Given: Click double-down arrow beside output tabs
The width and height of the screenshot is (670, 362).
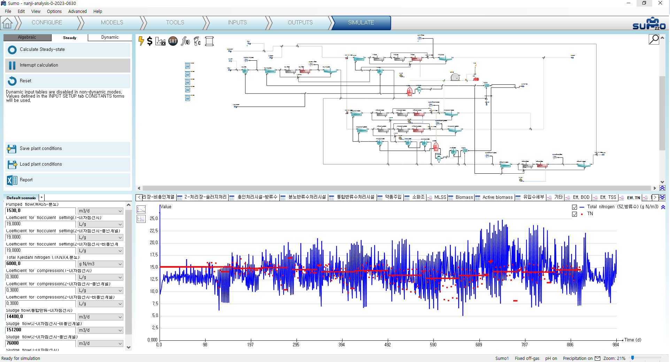Looking at the screenshot, I should coord(662,197).
